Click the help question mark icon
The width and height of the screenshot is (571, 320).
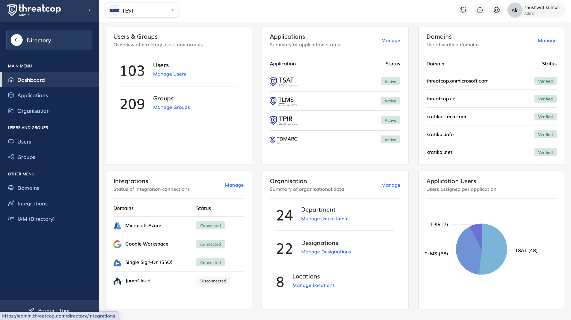point(480,10)
